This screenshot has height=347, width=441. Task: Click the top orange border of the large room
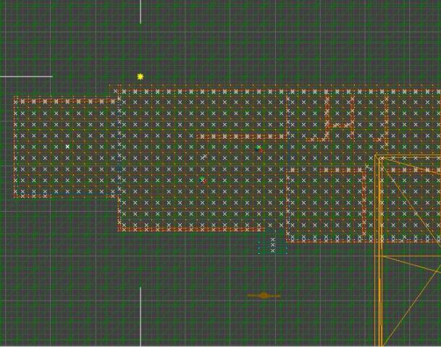(x=275, y=87)
